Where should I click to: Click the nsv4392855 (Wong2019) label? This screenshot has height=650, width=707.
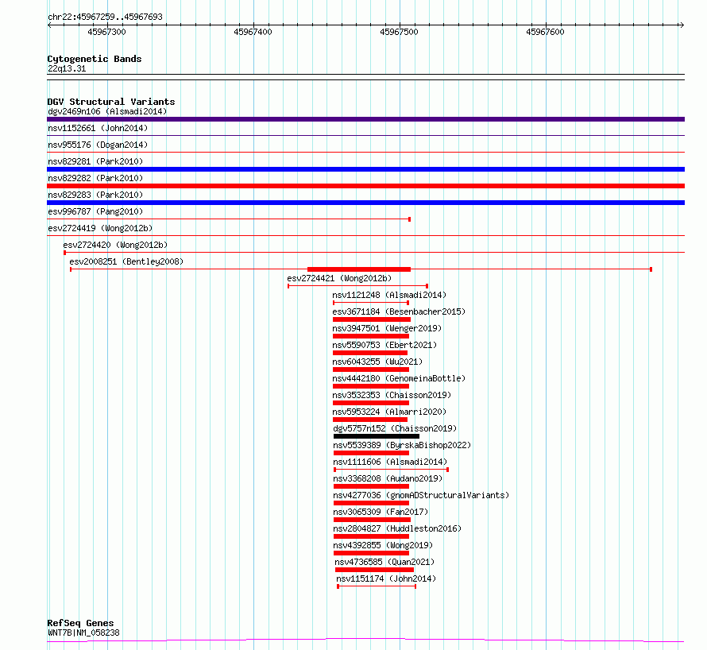[x=383, y=545]
